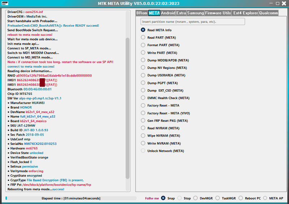The width and height of the screenshot is (289, 204).
Task: Click Build ID JAT-BD 1.0.0.93
Action: [x=28, y=130]
